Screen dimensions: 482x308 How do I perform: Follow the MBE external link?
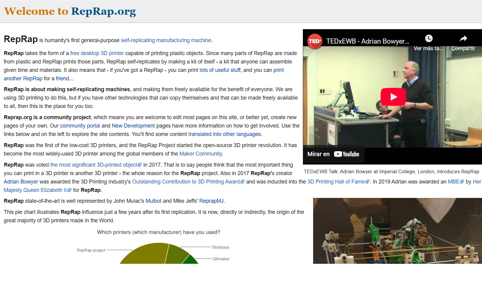[x=453, y=182]
